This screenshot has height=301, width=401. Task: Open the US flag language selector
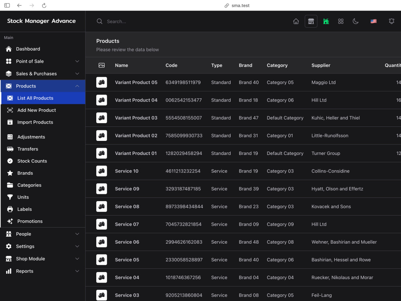click(x=373, y=21)
